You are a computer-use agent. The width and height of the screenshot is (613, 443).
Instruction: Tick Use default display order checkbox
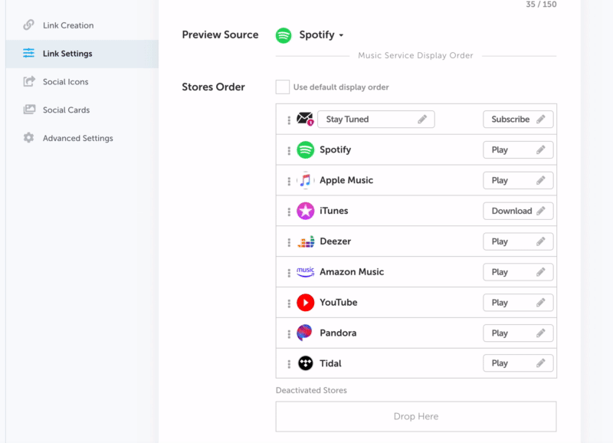[282, 87]
